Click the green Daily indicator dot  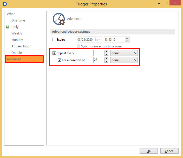[8, 27]
